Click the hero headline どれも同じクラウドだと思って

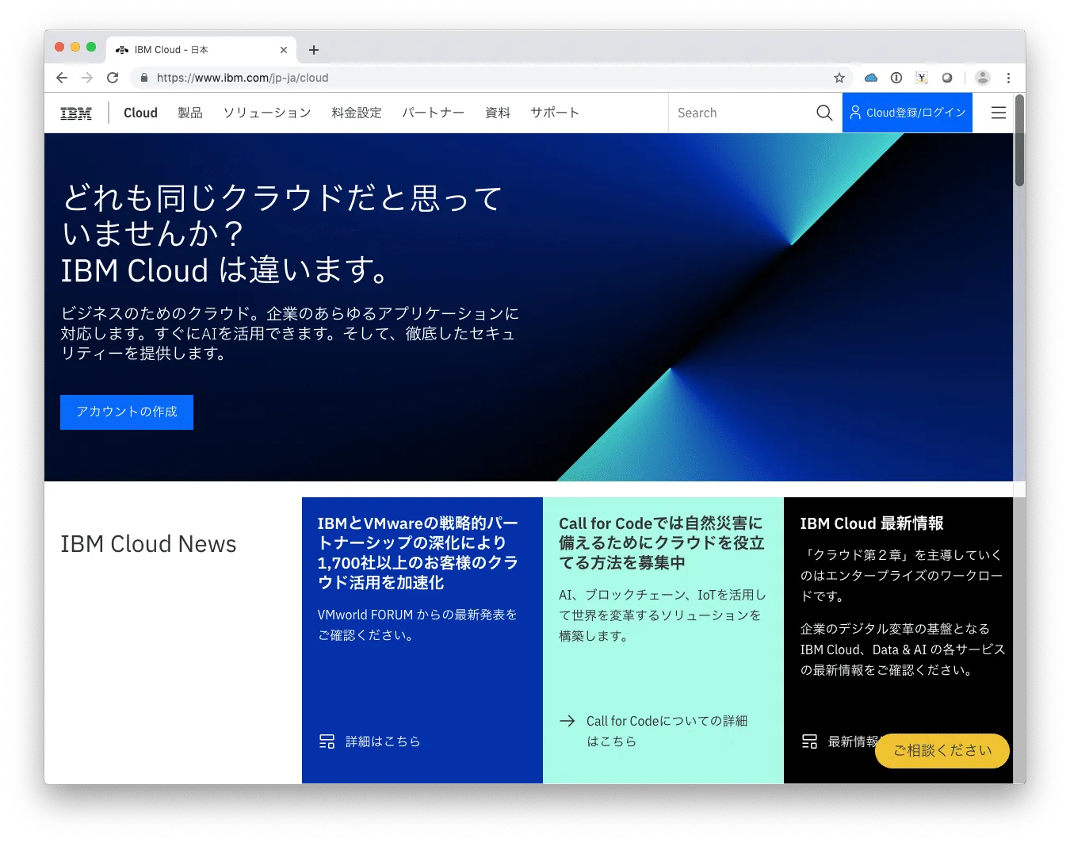(282, 198)
